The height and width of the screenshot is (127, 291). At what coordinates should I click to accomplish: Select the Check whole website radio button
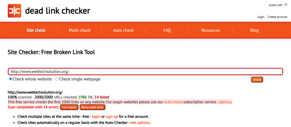pos(11,79)
